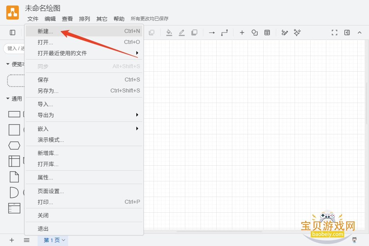Click the horizontal canvas scrollbar

pos(219,232)
